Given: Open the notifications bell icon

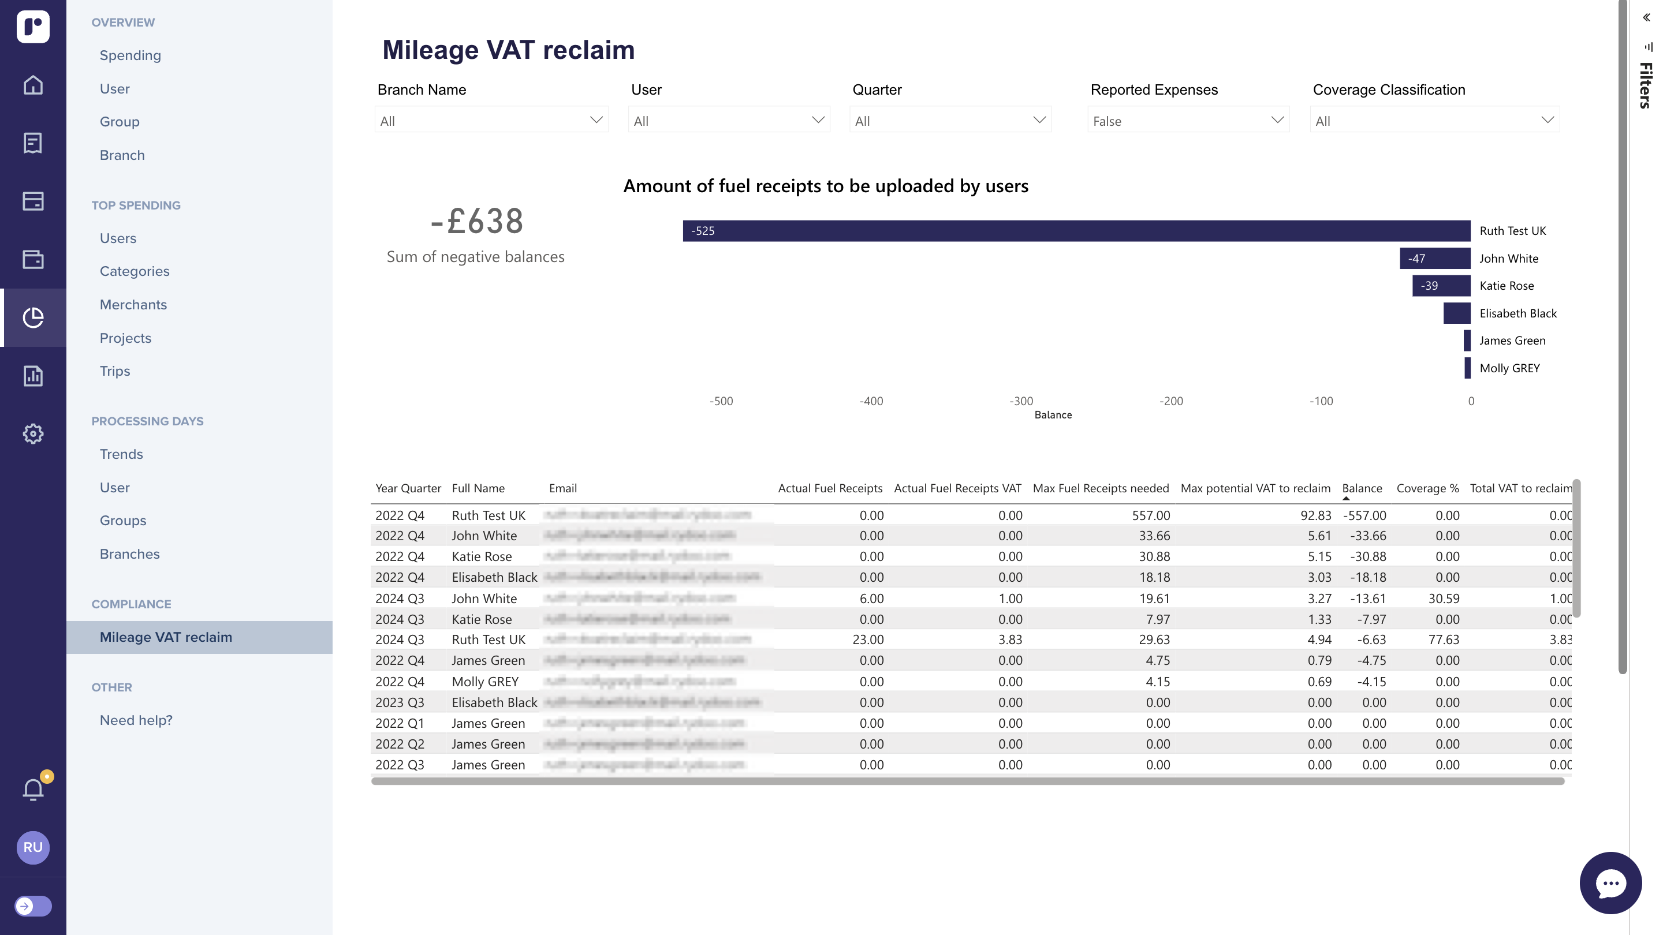Looking at the screenshot, I should (x=33, y=789).
